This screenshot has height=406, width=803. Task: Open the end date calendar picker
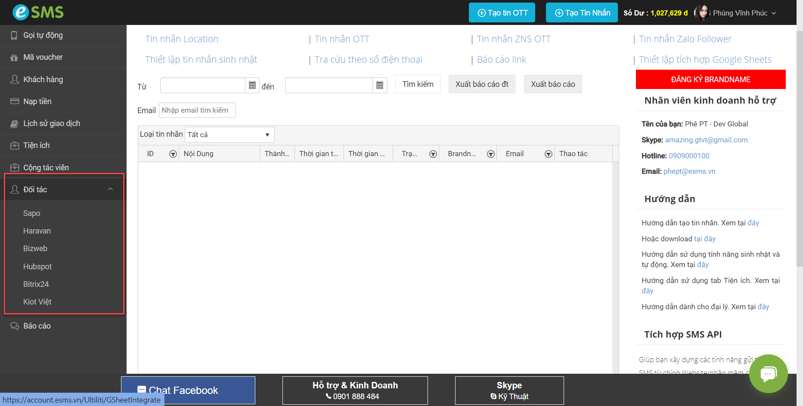pyautogui.click(x=379, y=85)
